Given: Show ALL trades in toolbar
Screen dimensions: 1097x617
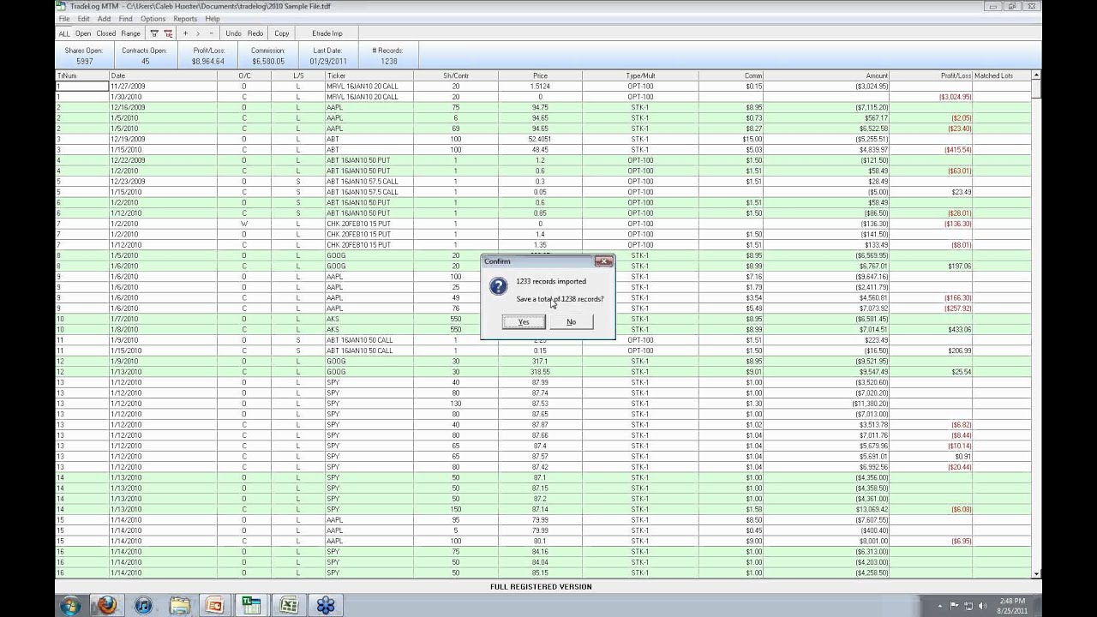Looking at the screenshot, I should 64,33.
